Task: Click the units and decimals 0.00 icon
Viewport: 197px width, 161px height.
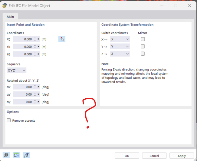Action: (x=16, y=155)
